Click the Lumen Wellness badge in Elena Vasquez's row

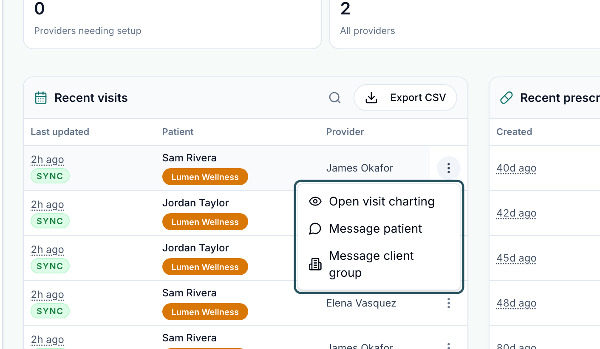[205, 312]
